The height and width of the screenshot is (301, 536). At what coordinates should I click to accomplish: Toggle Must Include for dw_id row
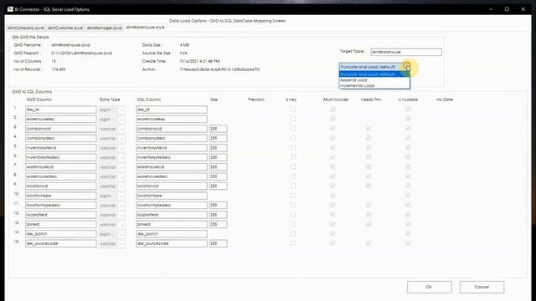(x=332, y=110)
